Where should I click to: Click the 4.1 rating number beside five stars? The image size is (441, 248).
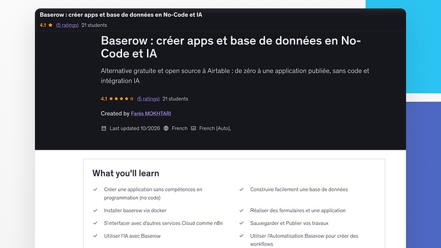point(104,98)
